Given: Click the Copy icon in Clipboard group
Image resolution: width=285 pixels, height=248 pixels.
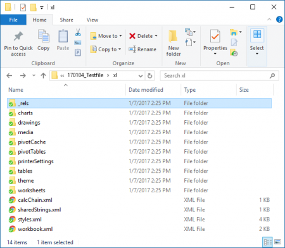Looking at the screenshot, I should [x=44, y=36].
